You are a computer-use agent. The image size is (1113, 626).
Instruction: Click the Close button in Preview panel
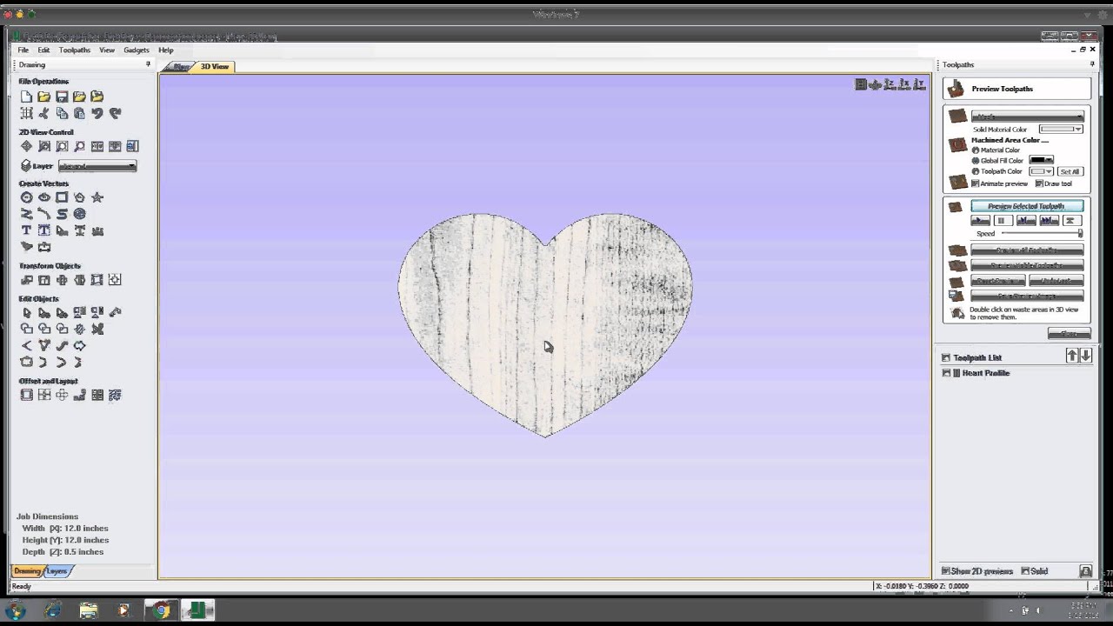pos(1069,334)
